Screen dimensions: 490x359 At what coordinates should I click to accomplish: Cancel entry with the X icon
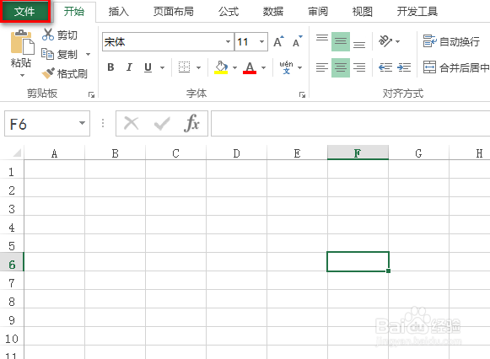tap(132, 123)
